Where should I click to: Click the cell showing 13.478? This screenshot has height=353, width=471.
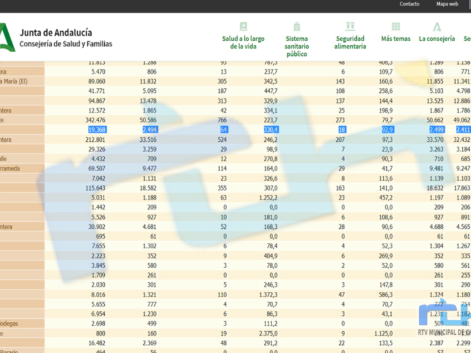pos(148,101)
